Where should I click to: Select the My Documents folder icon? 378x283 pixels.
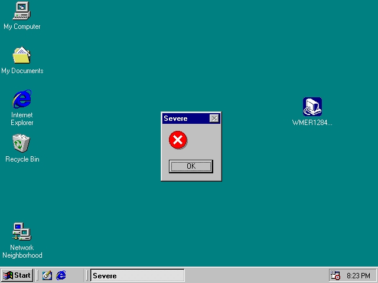pyautogui.click(x=22, y=55)
